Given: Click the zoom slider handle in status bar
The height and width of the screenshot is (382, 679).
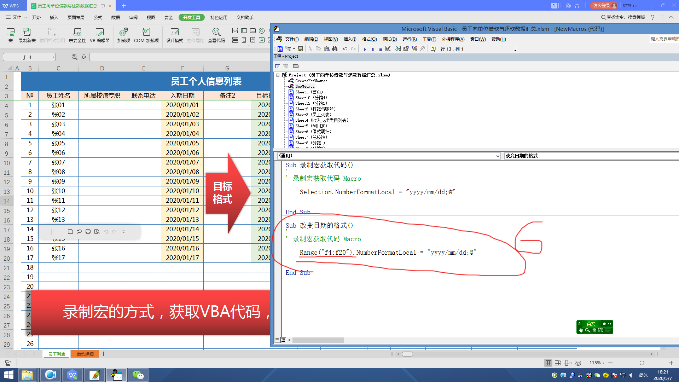Looking at the screenshot, I should coord(642,363).
